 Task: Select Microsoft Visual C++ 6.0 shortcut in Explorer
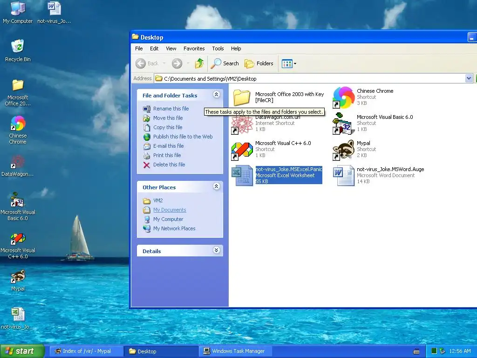point(272,149)
